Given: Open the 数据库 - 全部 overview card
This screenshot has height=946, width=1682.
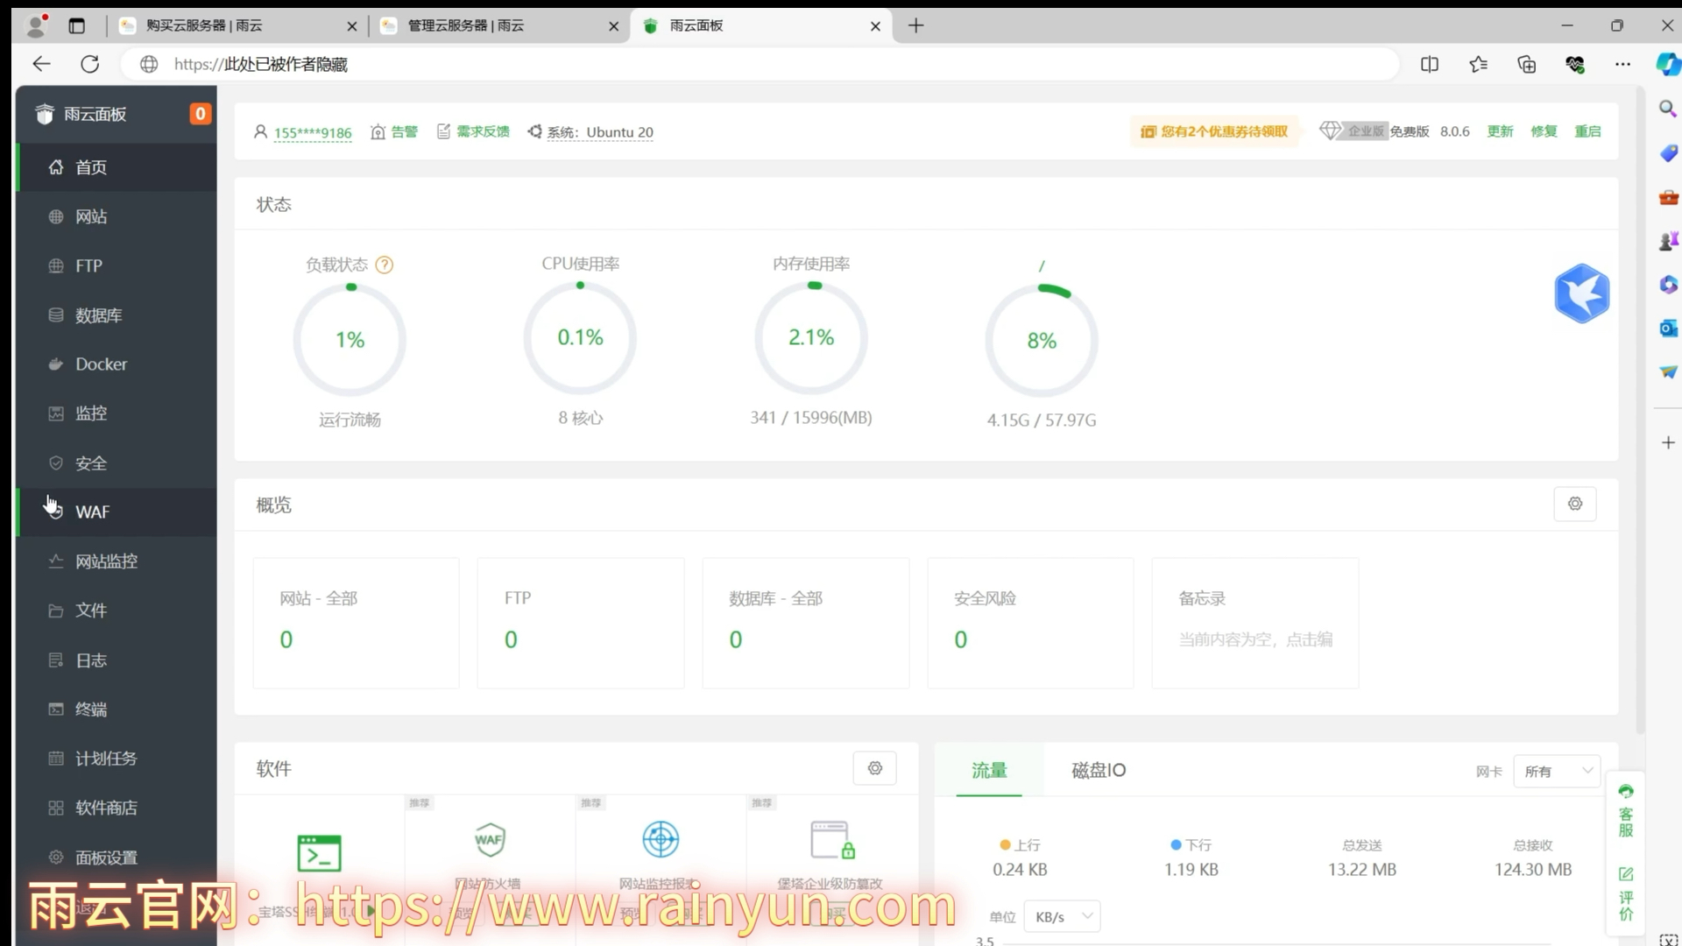Looking at the screenshot, I should click(806, 623).
